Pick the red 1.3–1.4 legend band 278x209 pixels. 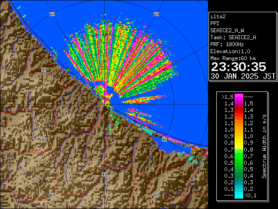[239, 110]
